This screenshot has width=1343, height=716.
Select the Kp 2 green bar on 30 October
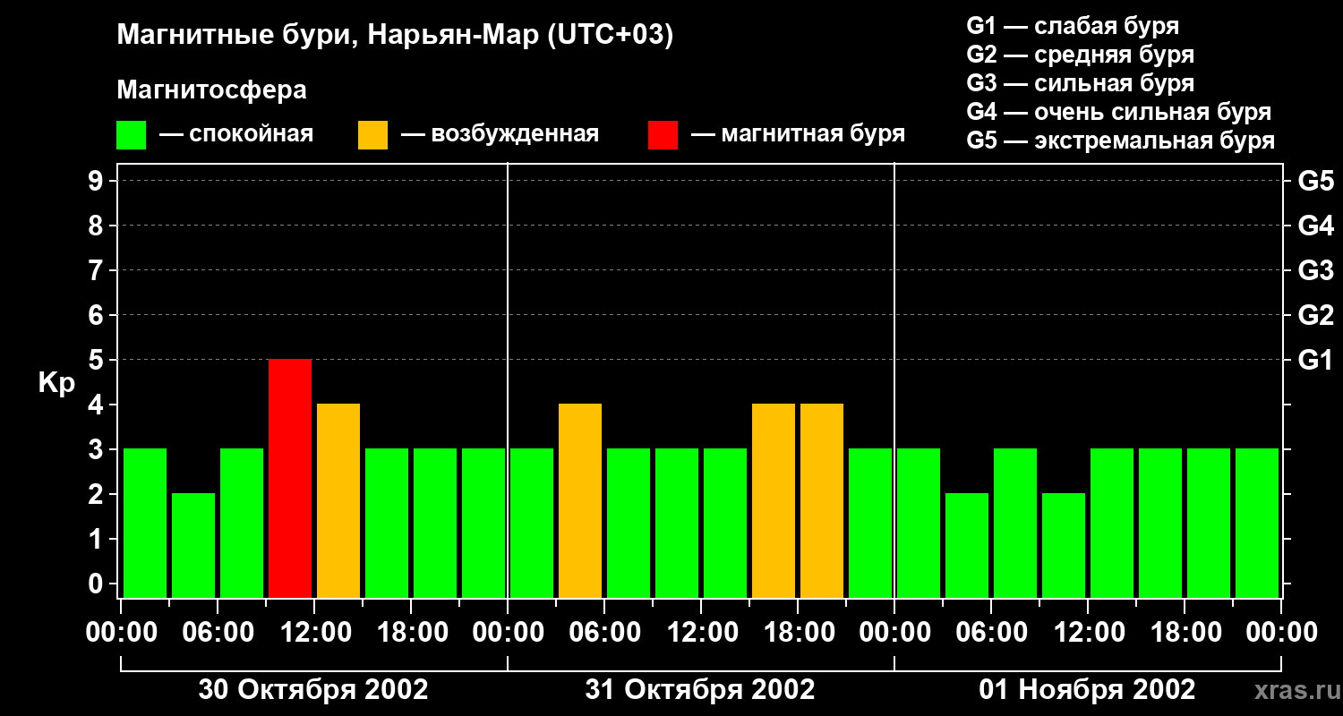(193, 546)
